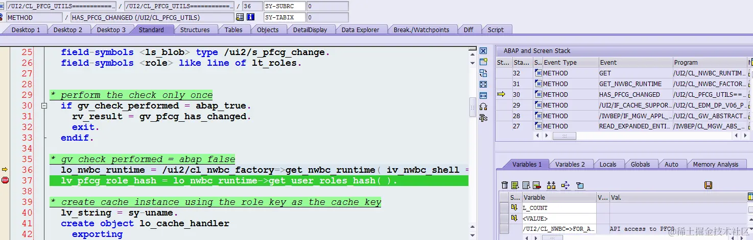The image size is (753, 240).
Task: Click the green list icon in Variables toolbar
Action: click(515, 185)
